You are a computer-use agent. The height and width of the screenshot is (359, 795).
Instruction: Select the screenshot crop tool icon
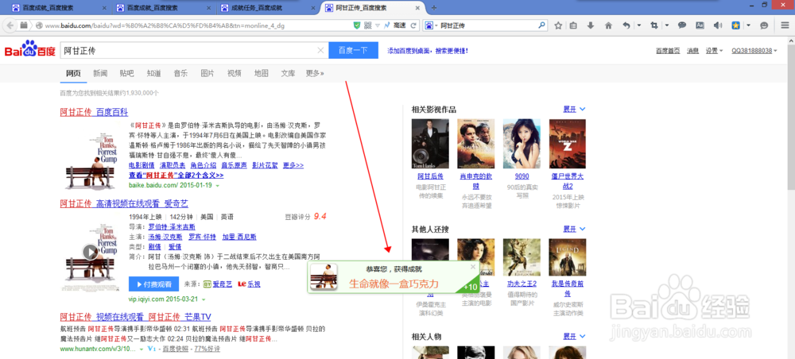654,25
